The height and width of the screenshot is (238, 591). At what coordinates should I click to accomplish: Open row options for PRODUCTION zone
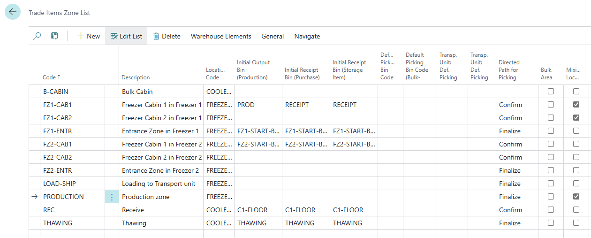coord(112,197)
